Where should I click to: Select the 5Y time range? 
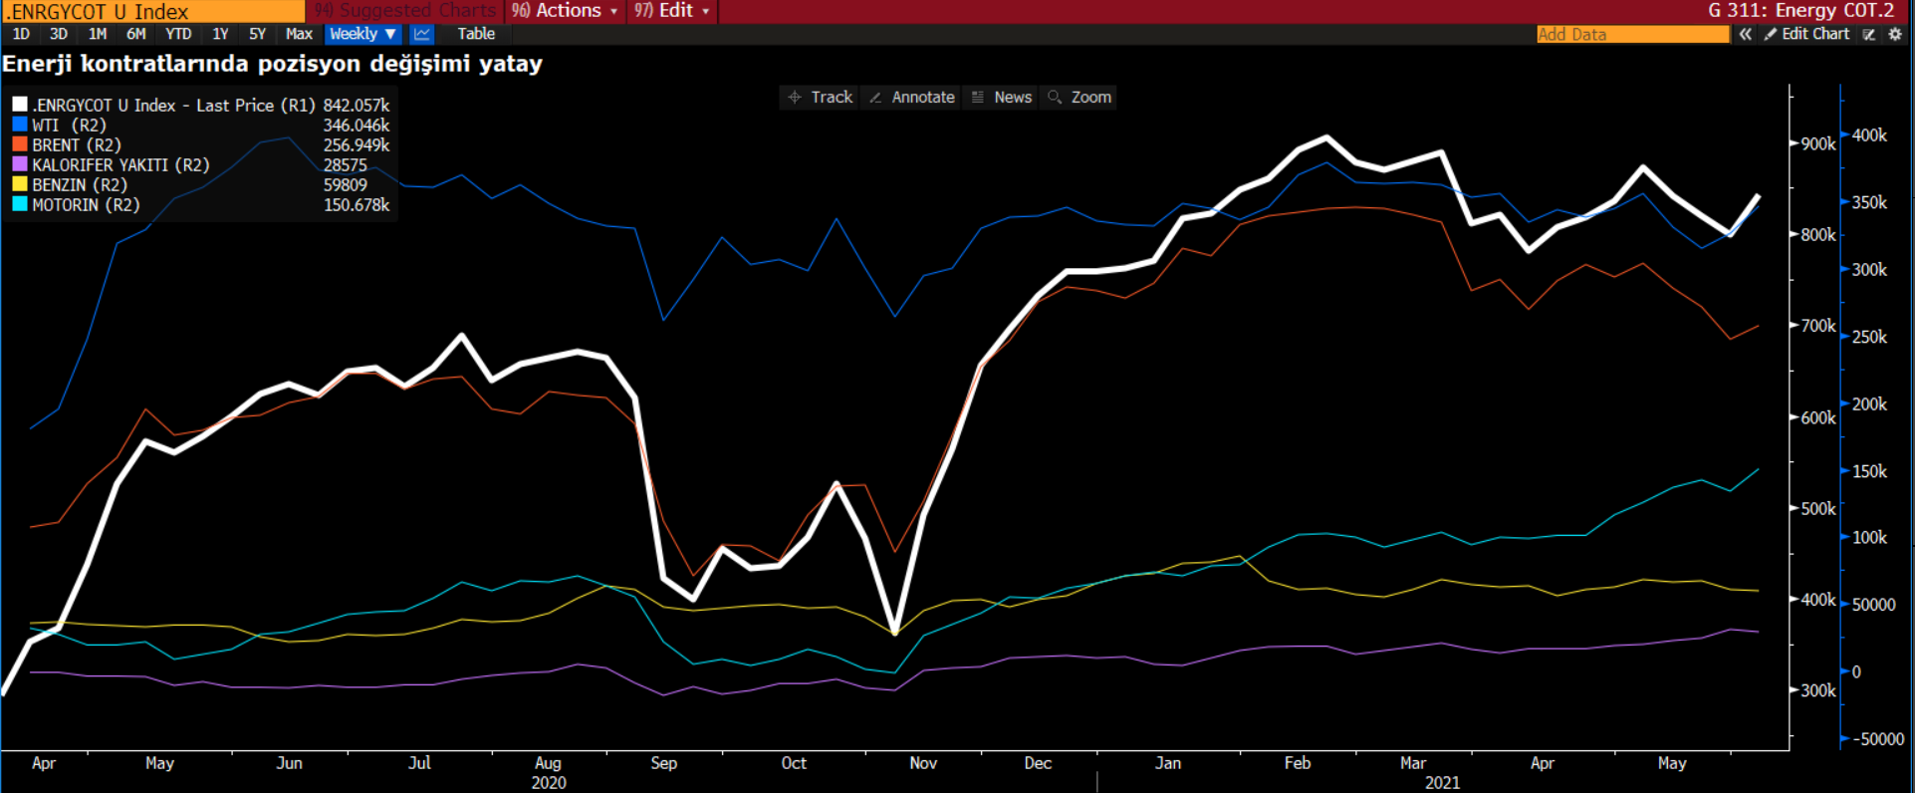coord(257,34)
